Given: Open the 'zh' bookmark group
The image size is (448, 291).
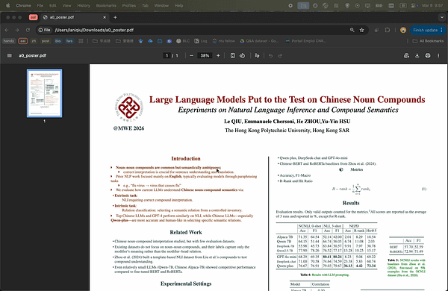Looking at the screenshot, I should tap(34, 41).
